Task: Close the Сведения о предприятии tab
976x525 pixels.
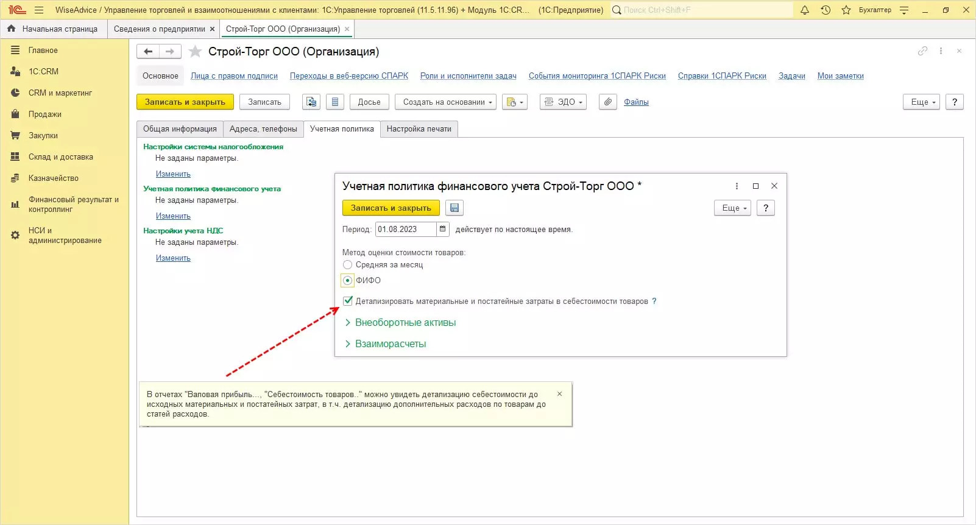Action: pos(212,29)
